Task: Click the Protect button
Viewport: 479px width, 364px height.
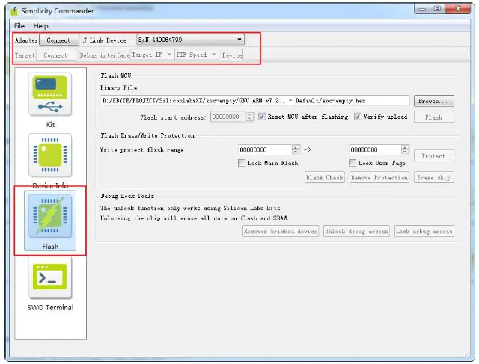Action: (433, 155)
